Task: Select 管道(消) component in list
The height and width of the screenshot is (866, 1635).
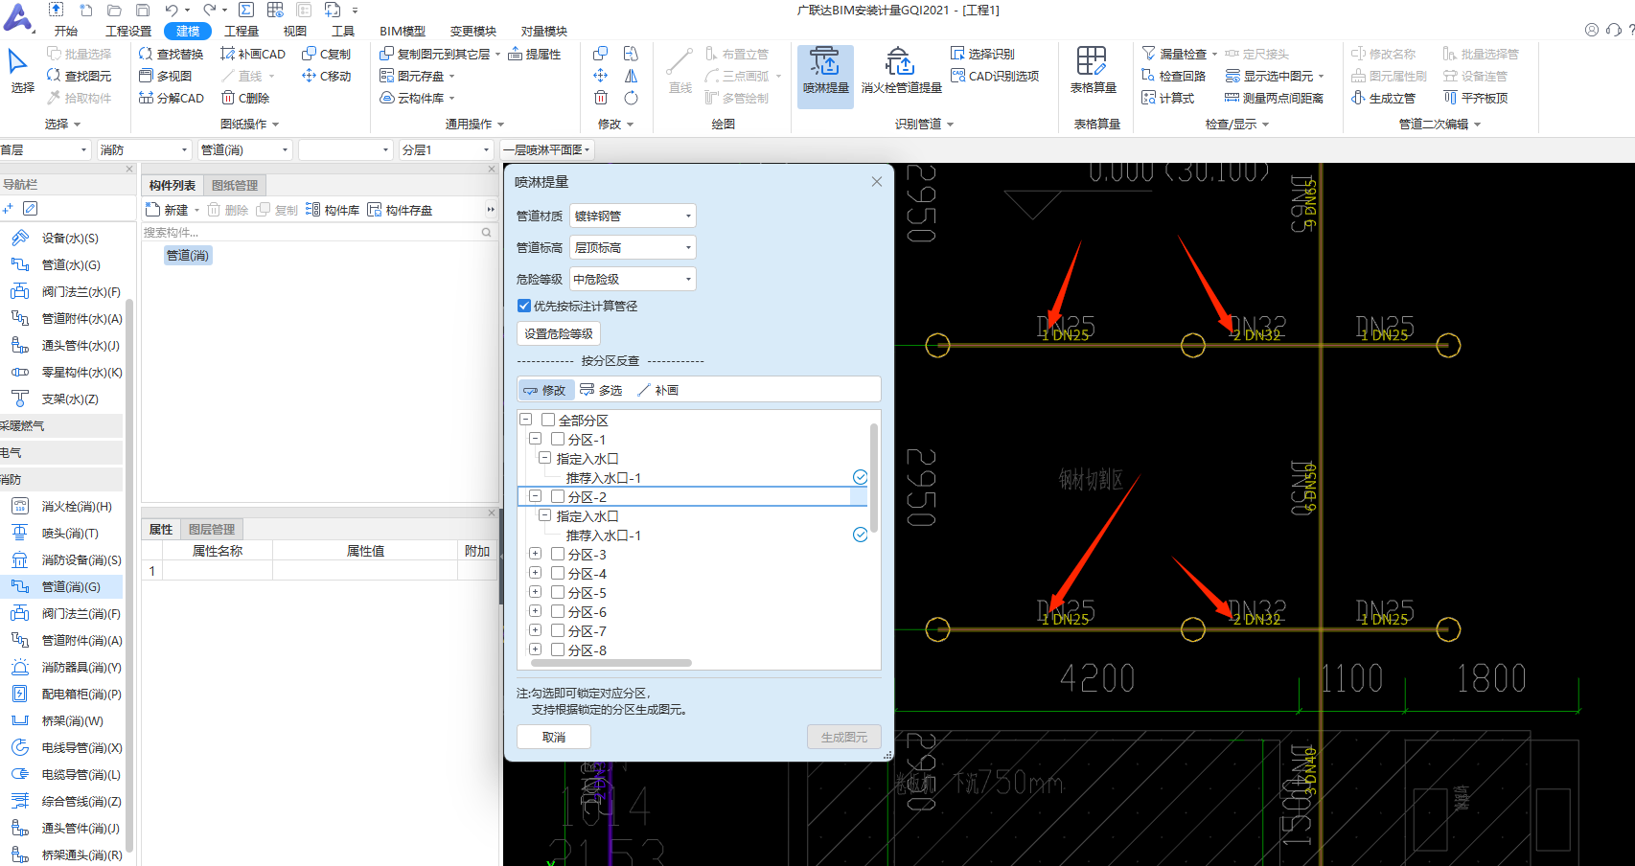Action: [x=187, y=255]
